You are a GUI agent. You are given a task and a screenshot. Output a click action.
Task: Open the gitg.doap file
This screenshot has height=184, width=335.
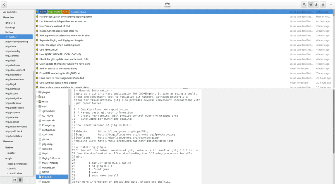coord(52,144)
